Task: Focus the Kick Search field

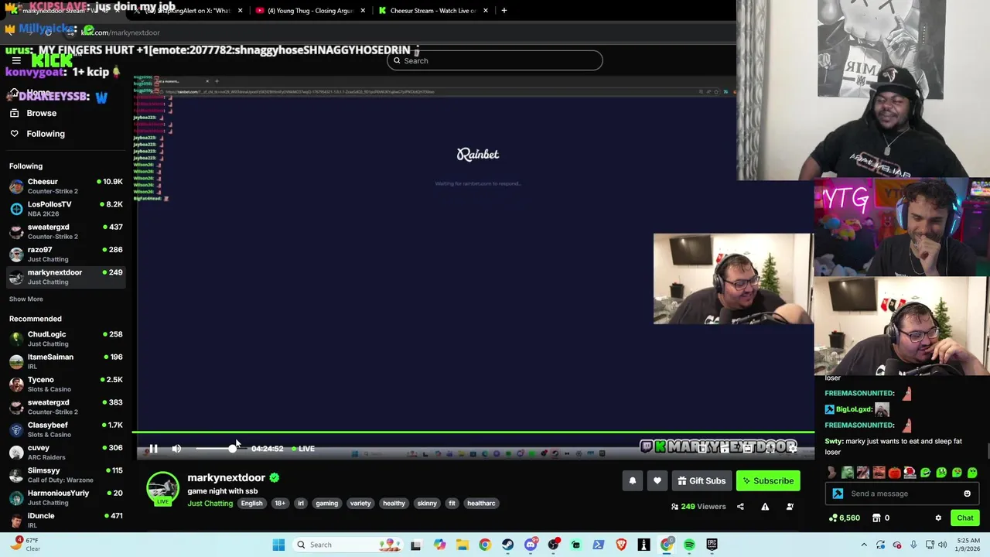Action: coord(495,60)
